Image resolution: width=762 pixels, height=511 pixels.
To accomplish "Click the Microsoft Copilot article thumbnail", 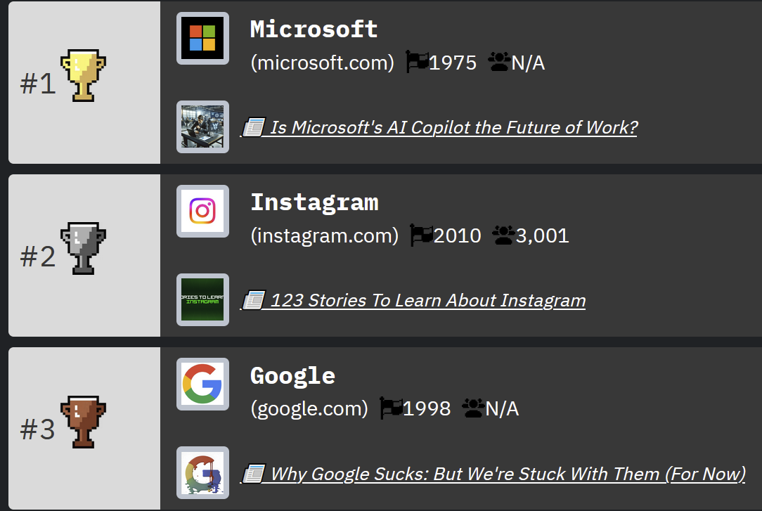I will click(202, 127).
